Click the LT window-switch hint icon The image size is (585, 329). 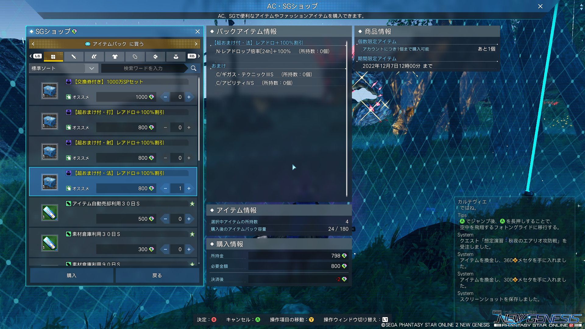[x=385, y=320]
